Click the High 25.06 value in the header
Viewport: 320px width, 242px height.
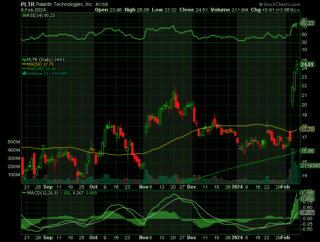coord(137,10)
